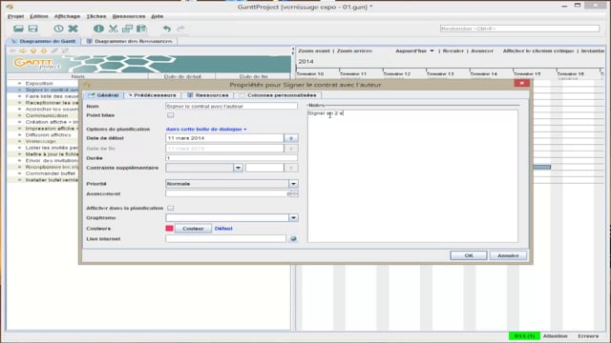Image resolution: width=611 pixels, height=343 pixels.
Task: Click the Rechercher search field
Action: [x=519, y=29]
